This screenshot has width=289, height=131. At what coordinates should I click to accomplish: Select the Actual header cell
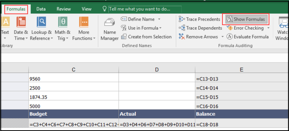(157, 114)
